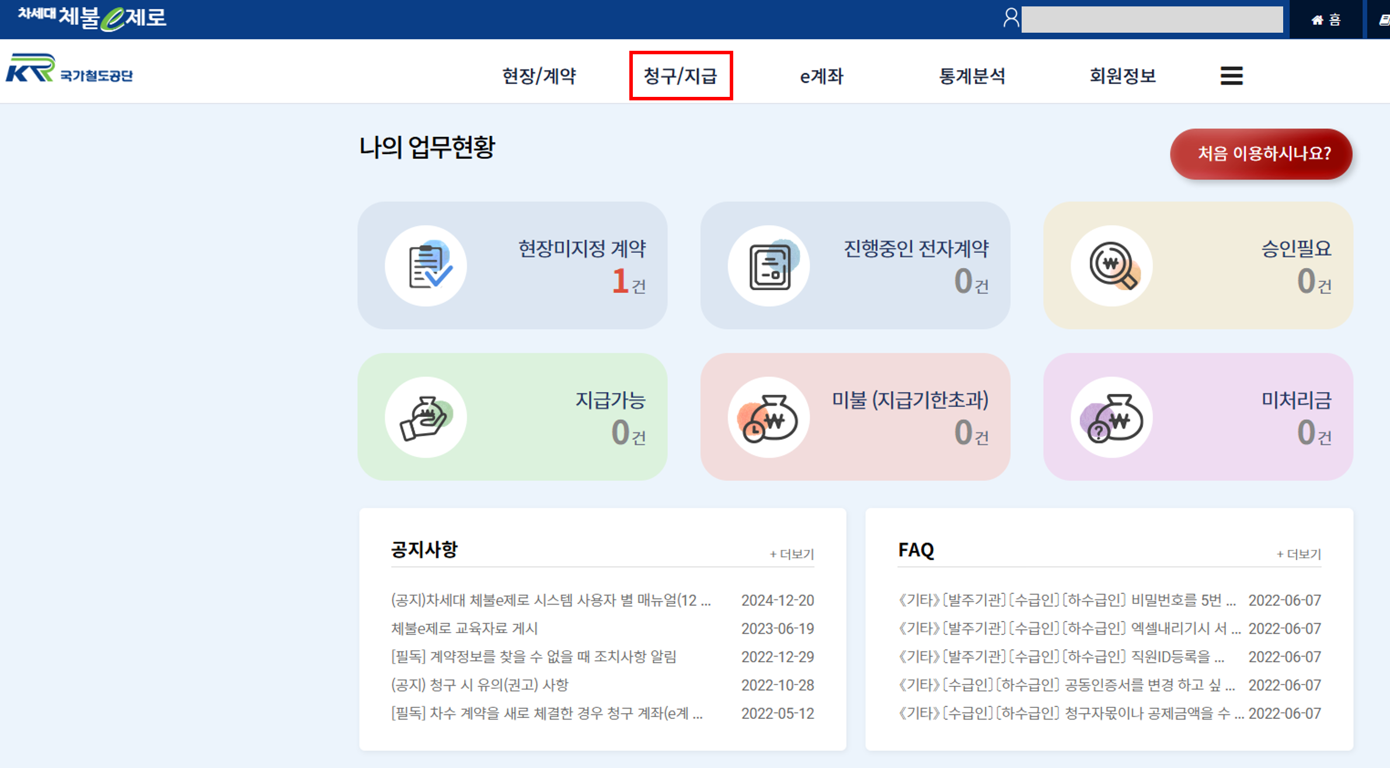Click the 국가철도공단 KR logo
The width and height of the screenshot is (1390, 768).
pyautogui.click(x=69, y=70)
